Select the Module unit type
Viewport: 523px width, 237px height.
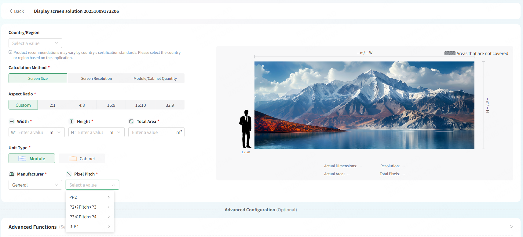(x=32, y=158)
